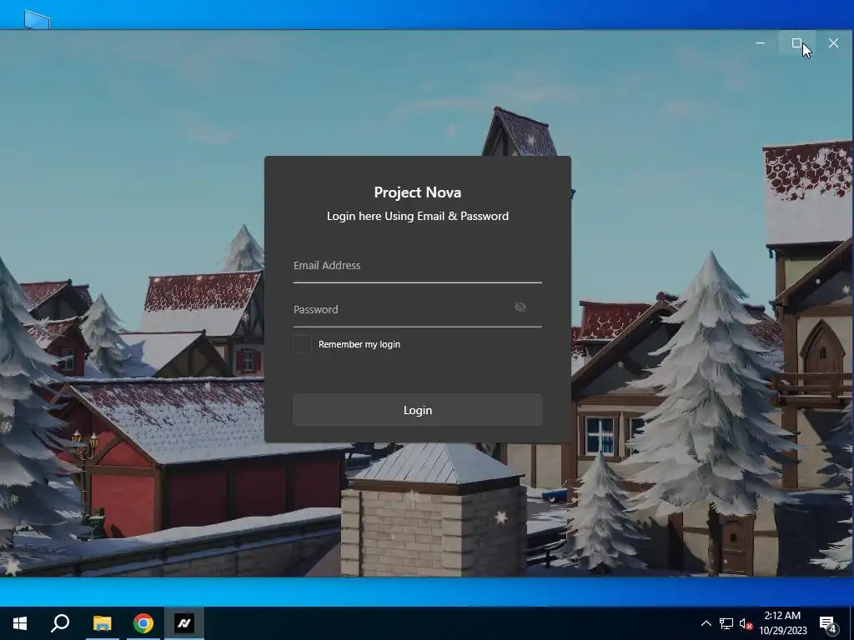The image size is (854, 640).
Task: Click the Email Address input field
Action: click(x=417, y=266)
